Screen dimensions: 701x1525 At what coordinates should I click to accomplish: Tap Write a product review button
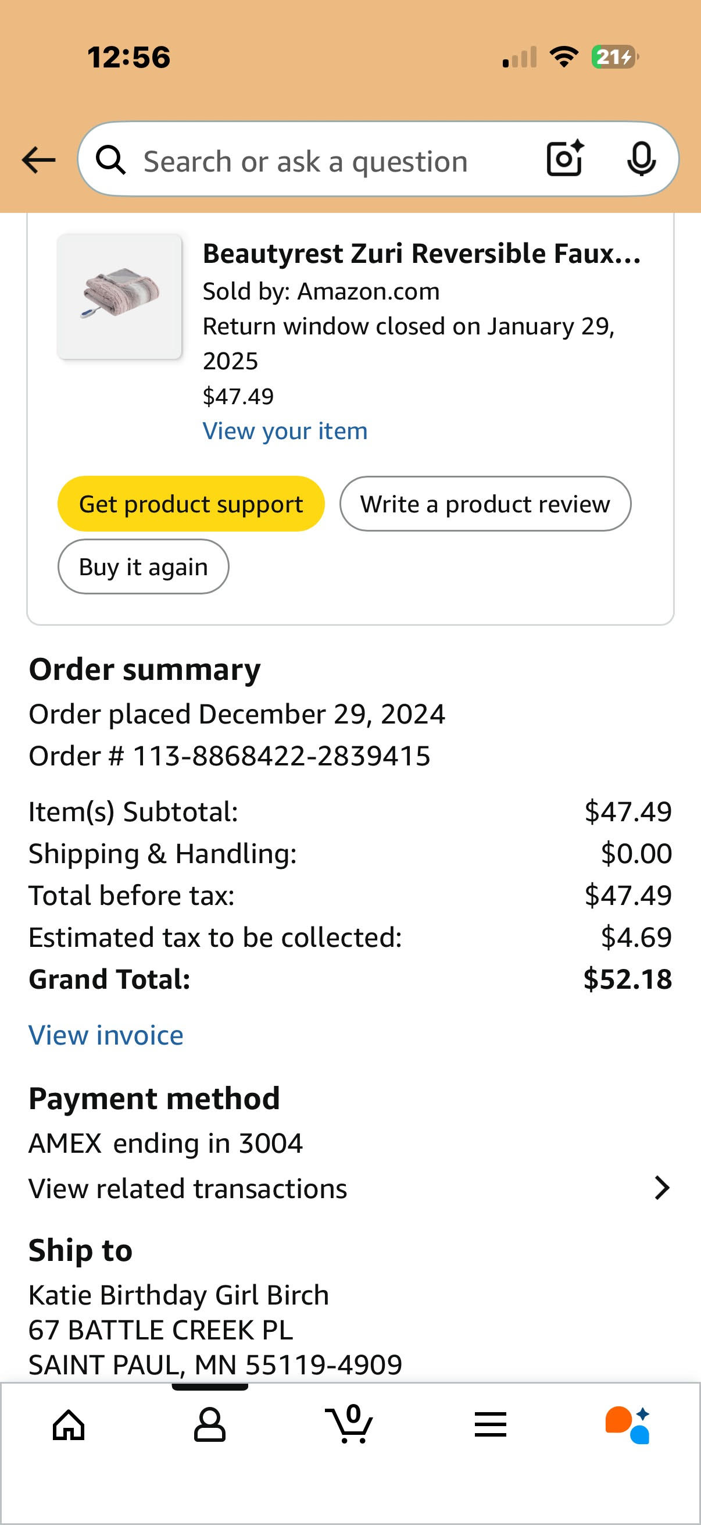[x=485, y=504]
